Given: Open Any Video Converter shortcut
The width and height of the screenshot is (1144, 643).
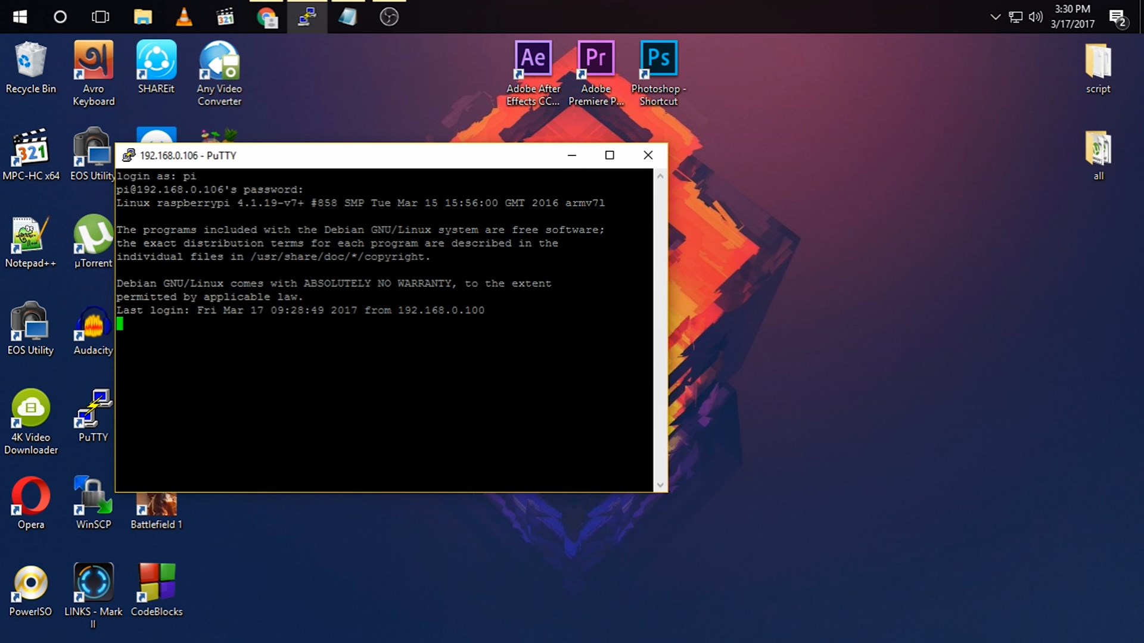Looking at the screenshot, I should [219, 73].
